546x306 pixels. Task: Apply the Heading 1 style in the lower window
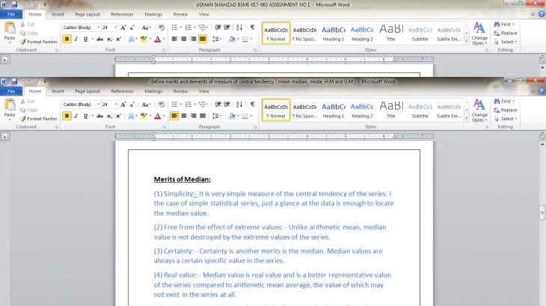coord(334,110)
